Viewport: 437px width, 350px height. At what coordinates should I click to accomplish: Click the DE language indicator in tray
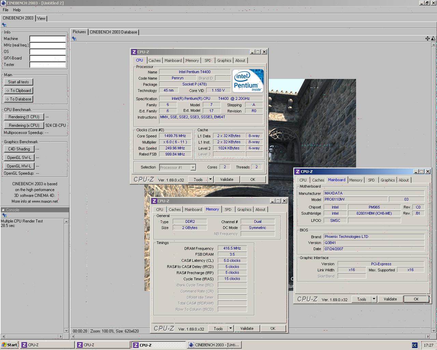414,345
